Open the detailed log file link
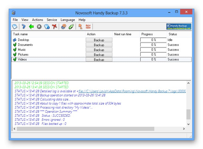This screenshot has width=203, height=149. (132, 91)
